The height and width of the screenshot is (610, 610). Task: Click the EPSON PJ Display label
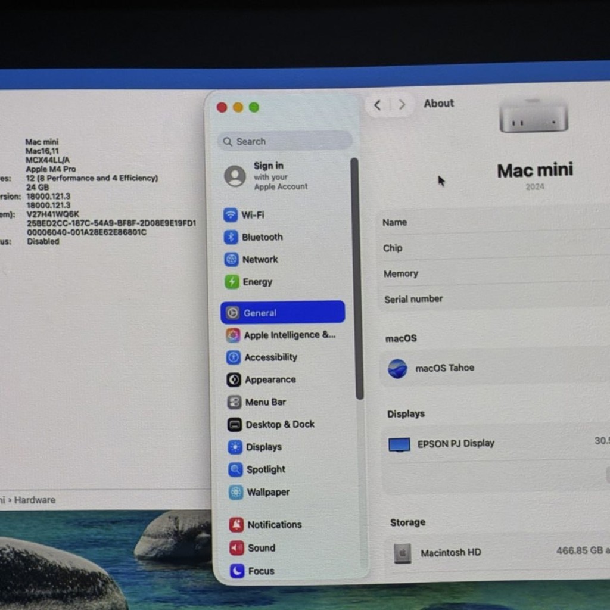click(456, 444)
